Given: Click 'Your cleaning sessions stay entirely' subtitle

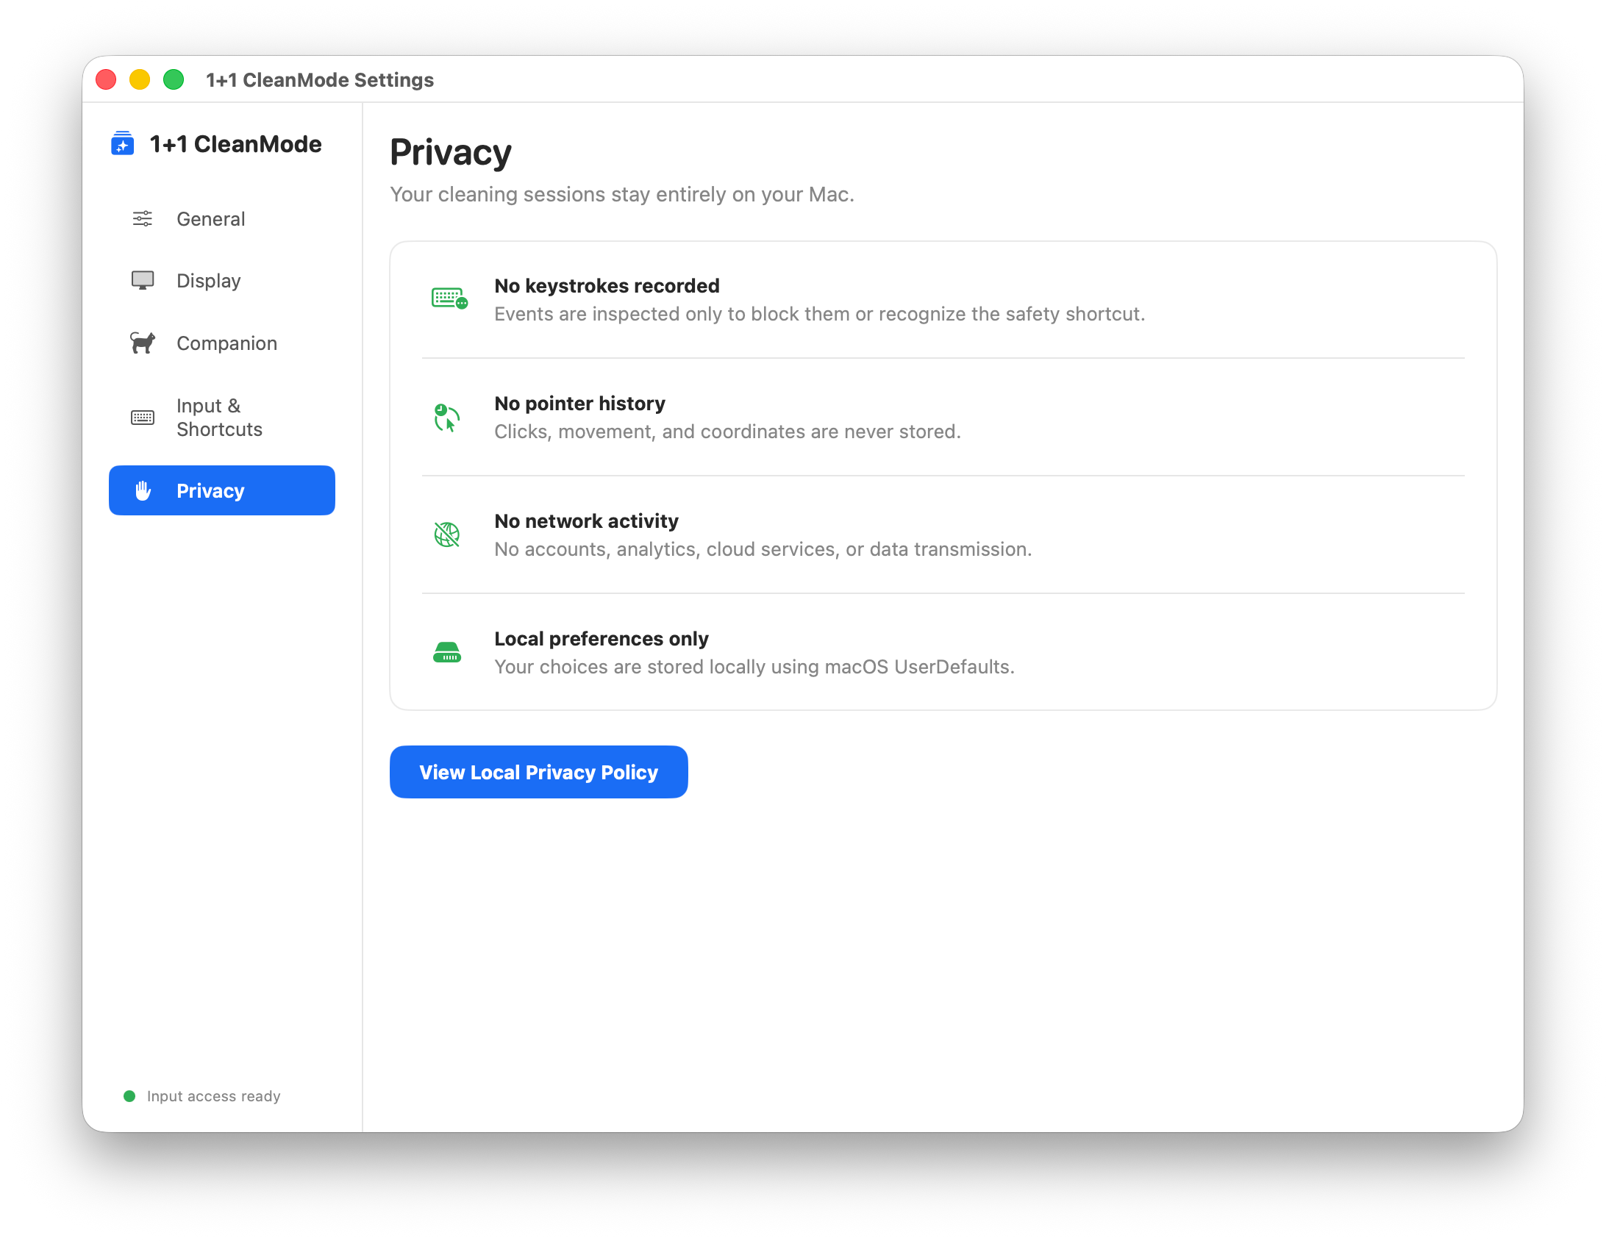Looking at the screenshot, I should pyautogui.click(x=622, y=194).
